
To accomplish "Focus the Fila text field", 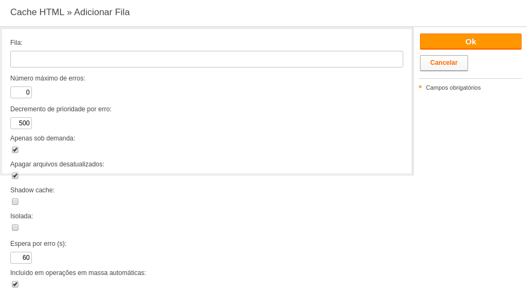I will 206,59.
